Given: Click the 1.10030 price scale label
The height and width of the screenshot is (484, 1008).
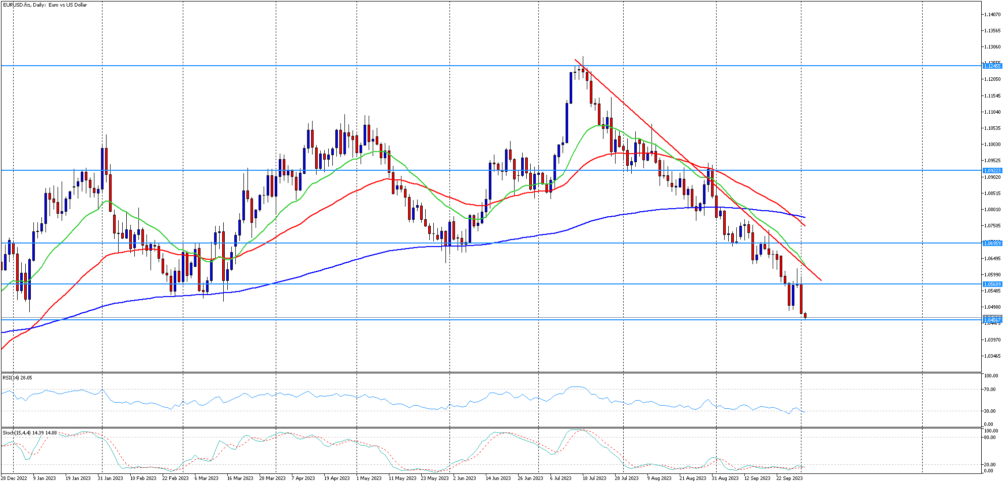Looking at the screenshot, I should [x=992, y=144].
